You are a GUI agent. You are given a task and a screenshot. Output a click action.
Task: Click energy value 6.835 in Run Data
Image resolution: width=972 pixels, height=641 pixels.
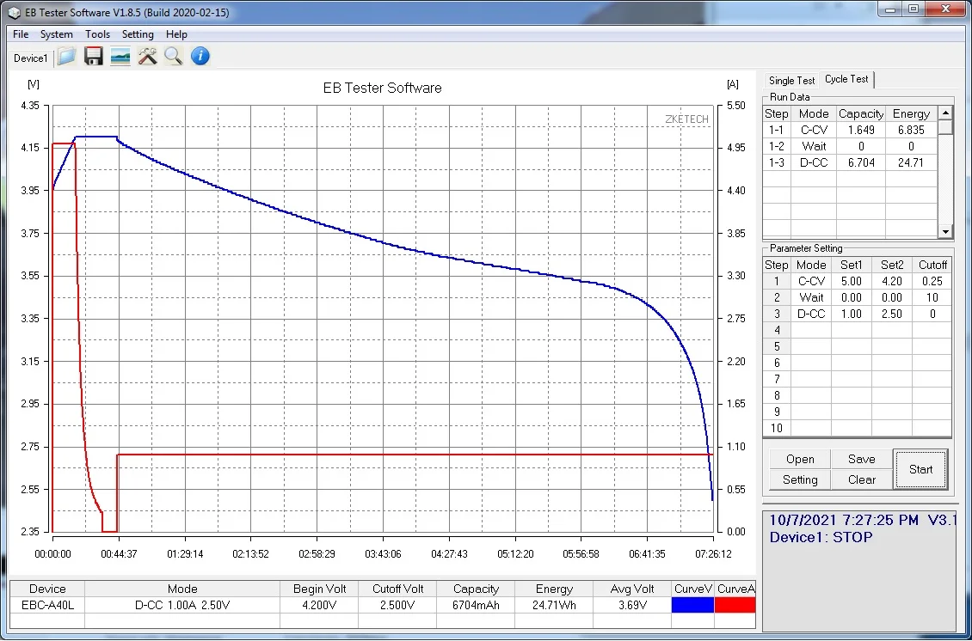pos(911,130)
